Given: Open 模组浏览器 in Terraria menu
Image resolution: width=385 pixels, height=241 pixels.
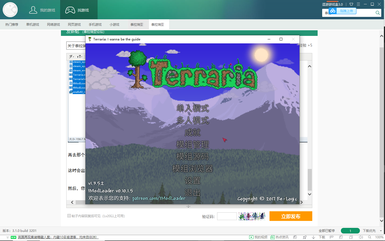Looking at the screenshot, I should (x=192, y=169).
